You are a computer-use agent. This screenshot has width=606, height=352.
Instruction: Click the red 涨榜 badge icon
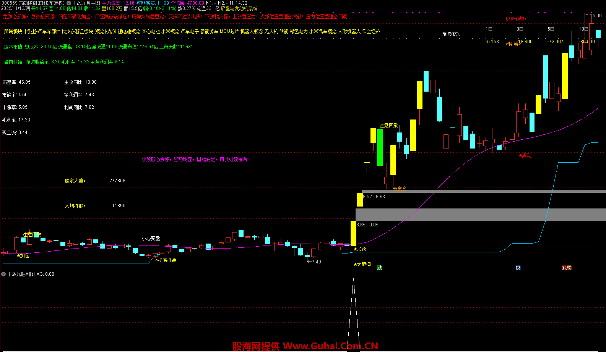(567, 268)
